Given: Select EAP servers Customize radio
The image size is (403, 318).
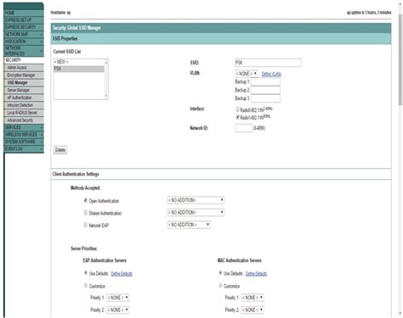Looking at the screenshot, I should [x=86, y=286].
